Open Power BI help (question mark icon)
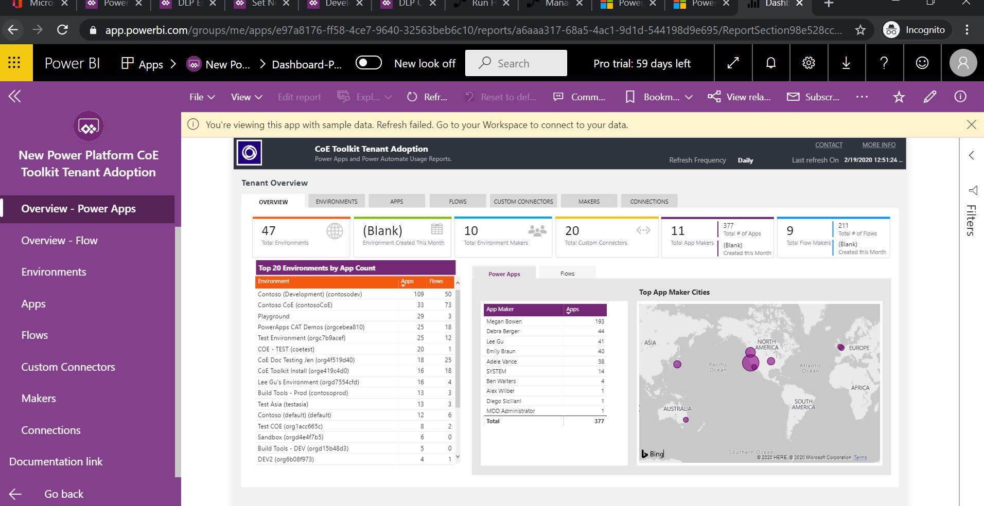Image resolution: width=984 pixels, height=506 pixels. point(884,63)
